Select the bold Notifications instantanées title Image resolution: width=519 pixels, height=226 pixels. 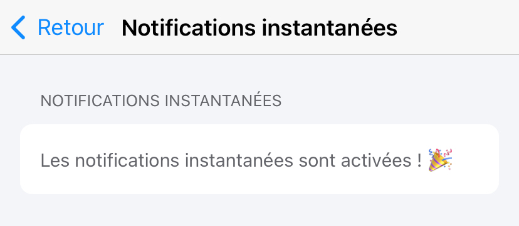259,27
